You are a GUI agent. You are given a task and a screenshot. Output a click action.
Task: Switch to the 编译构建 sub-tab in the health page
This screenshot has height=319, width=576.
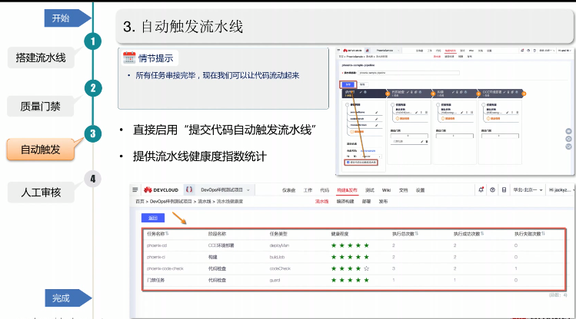click(345, 202)
